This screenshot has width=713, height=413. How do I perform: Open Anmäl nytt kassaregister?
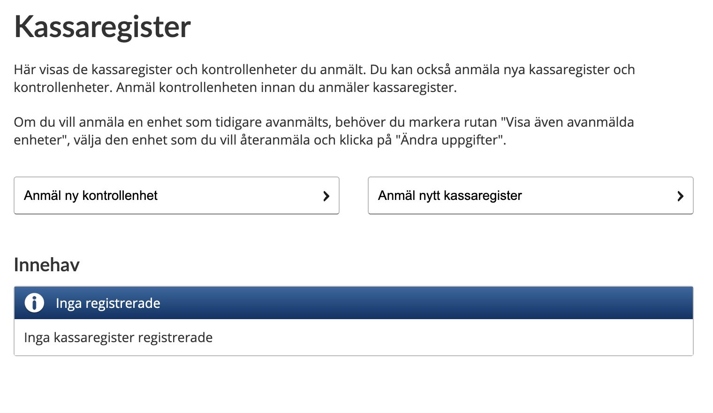531,196
